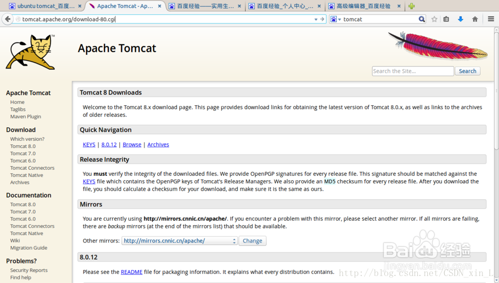
Task: Open Tomcat Connectors under Documentation
Action: [32, 226]
